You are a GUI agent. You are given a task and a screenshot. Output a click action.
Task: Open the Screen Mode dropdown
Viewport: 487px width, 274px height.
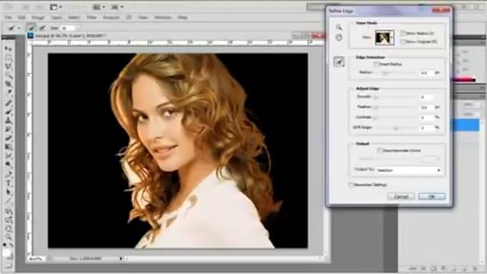click(117, 7)
